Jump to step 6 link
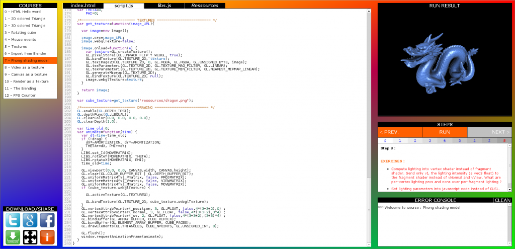The height and width of the screenshot is (249, 515). (474, 140)
